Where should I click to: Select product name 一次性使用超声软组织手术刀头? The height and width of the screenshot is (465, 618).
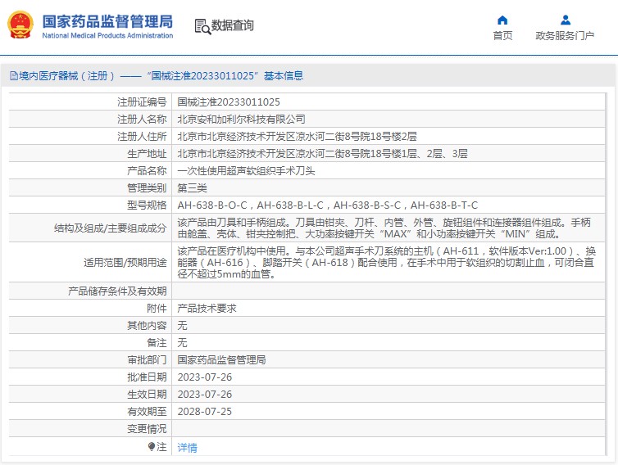click(246, 170)
